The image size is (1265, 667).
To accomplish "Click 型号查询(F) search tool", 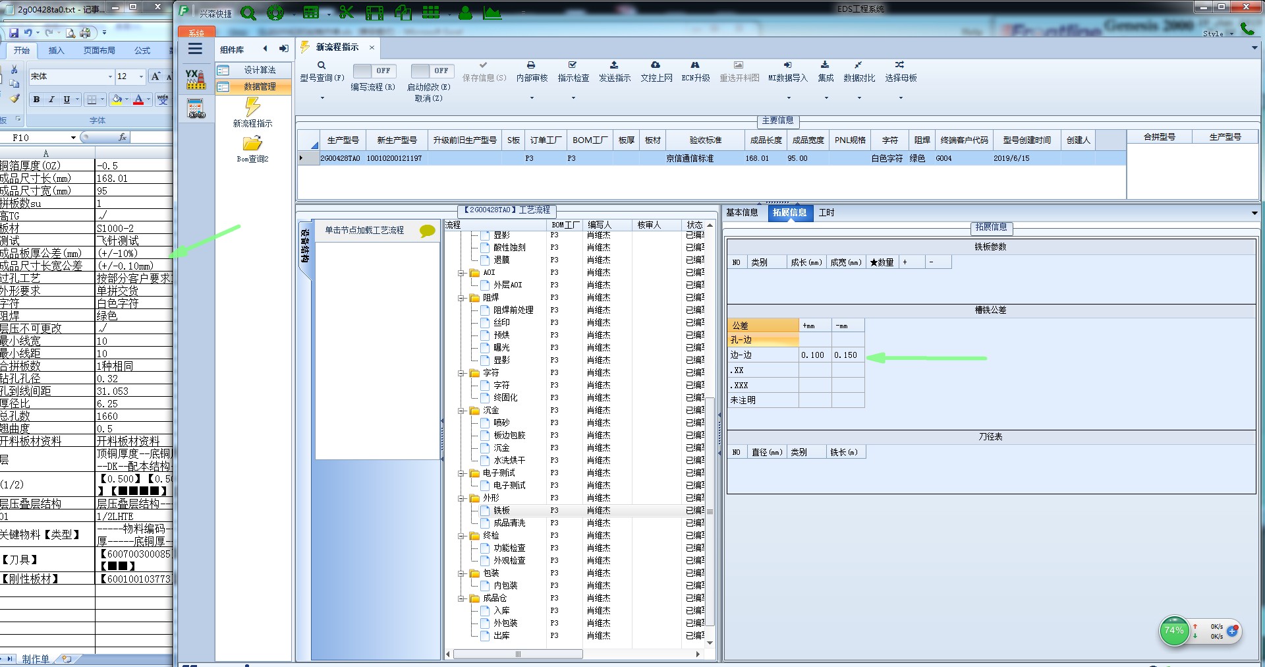I will [322, 72].
